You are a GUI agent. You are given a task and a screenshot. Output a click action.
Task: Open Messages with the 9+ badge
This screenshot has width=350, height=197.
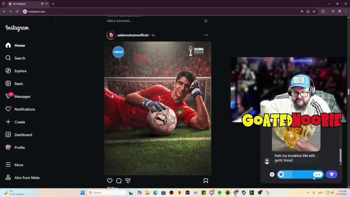coord(18,96)
